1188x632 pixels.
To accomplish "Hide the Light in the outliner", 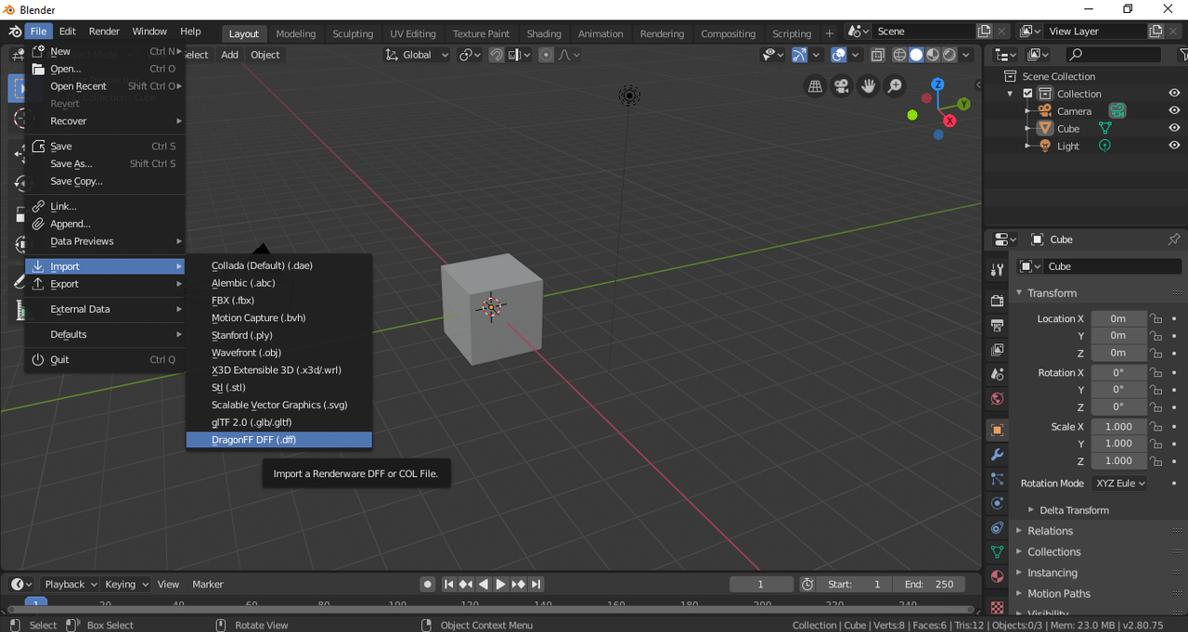I will 1174,146.
